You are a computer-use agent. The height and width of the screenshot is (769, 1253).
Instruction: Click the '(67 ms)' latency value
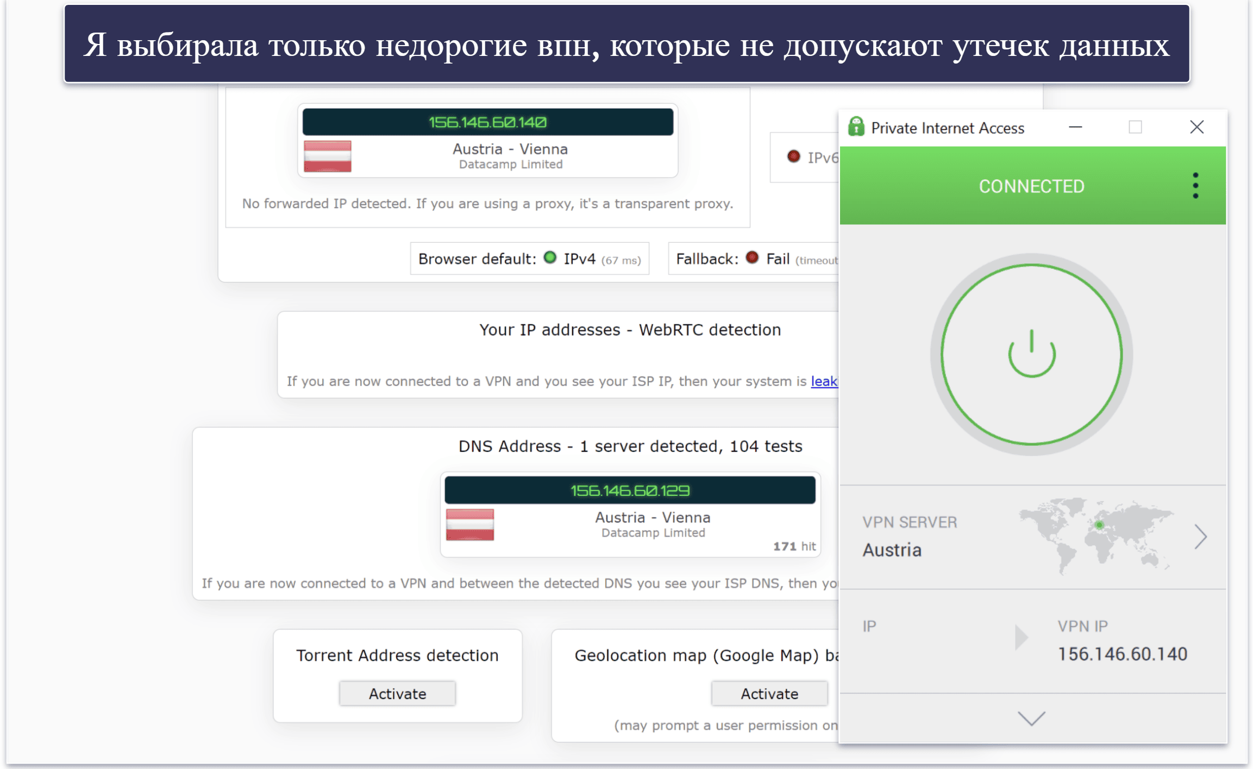621,261
